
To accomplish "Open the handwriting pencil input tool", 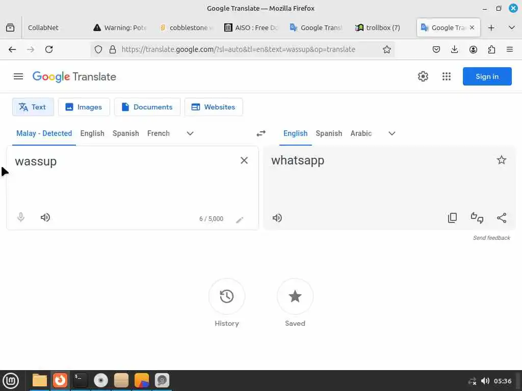I will pyautogui.click(x=240, y=220).
